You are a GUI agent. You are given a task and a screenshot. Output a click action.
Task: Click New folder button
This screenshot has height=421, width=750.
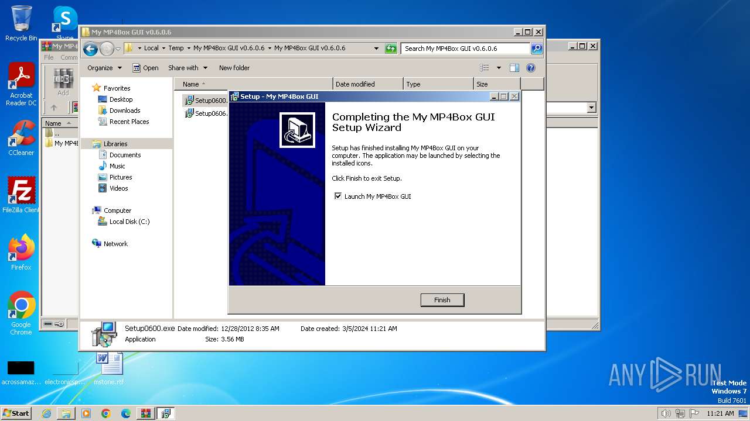(234, 68)
